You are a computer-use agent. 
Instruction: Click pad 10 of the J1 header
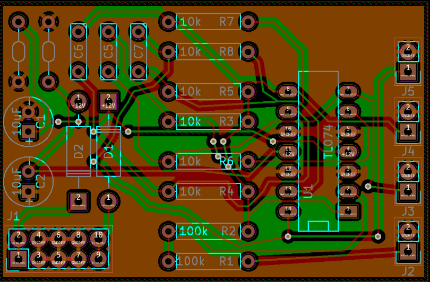coord(98,236)
